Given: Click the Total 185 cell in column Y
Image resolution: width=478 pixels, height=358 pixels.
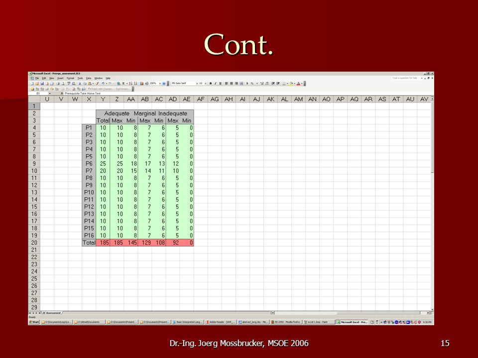Looking at the screenshot, I should [x=103, y=243].
